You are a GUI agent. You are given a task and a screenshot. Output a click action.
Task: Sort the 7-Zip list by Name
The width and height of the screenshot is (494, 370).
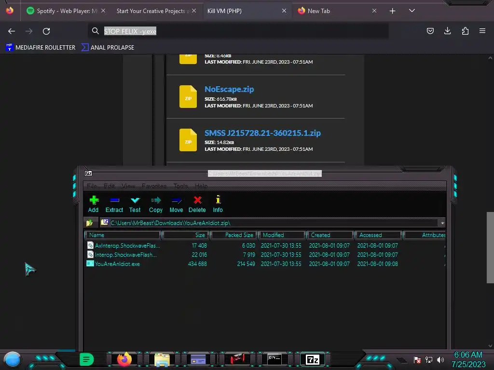pyautogui.click(x=123, y=235)
